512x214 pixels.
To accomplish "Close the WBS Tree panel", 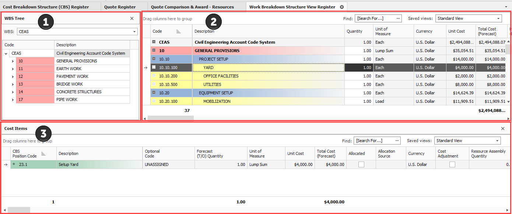I will pyautogui.click(x=132, y=18).
